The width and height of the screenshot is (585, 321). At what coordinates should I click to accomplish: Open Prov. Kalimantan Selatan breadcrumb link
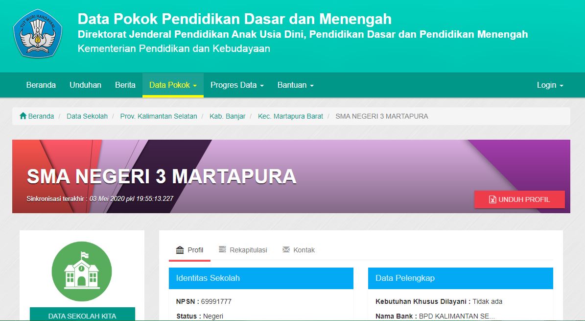click(159, 116)
